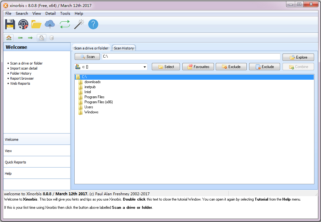Click the Exclude button with folder icon
The width and height of the screenshot is (321, 222).
point(231,67)
